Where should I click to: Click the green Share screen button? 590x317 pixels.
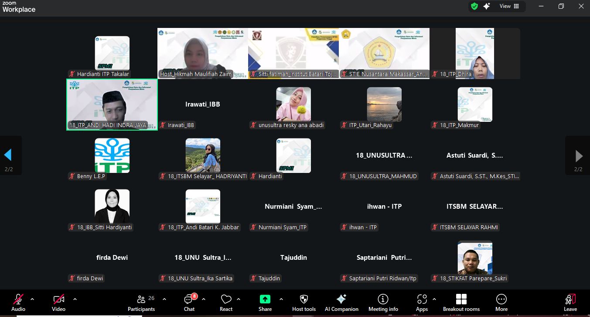pyautogui.click(x=265, y=303)
